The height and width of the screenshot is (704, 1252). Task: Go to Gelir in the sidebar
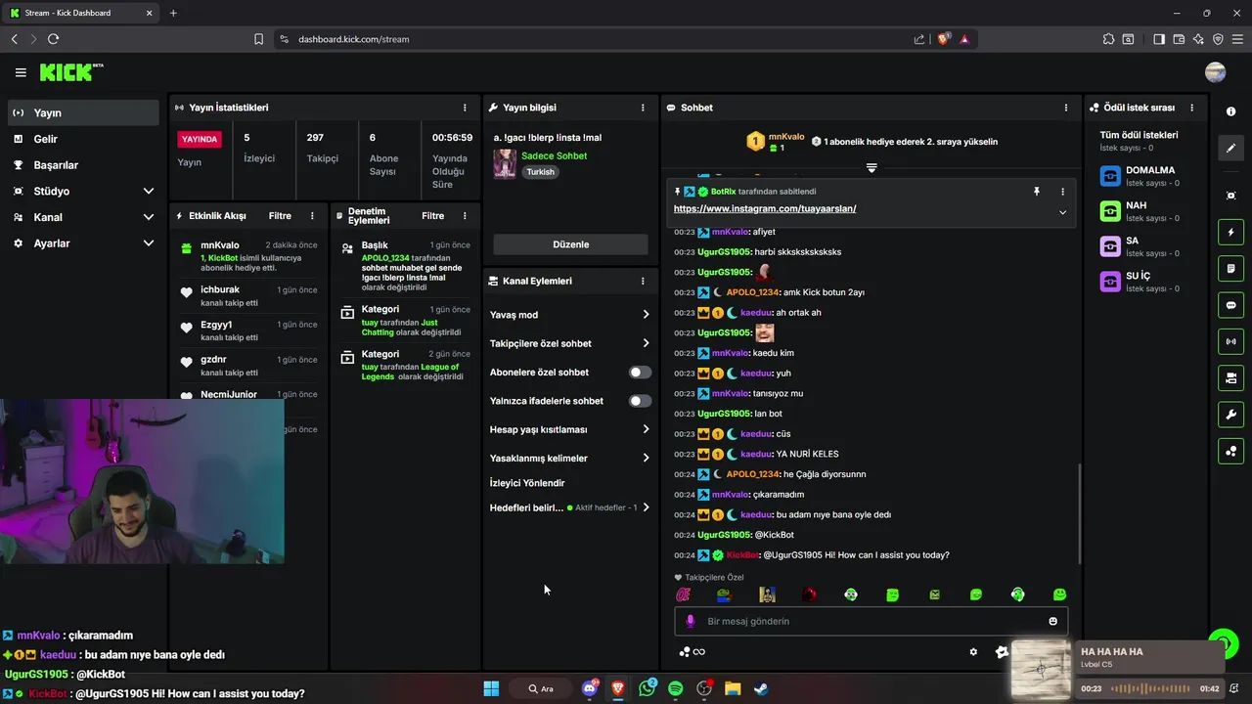[83, 139]
